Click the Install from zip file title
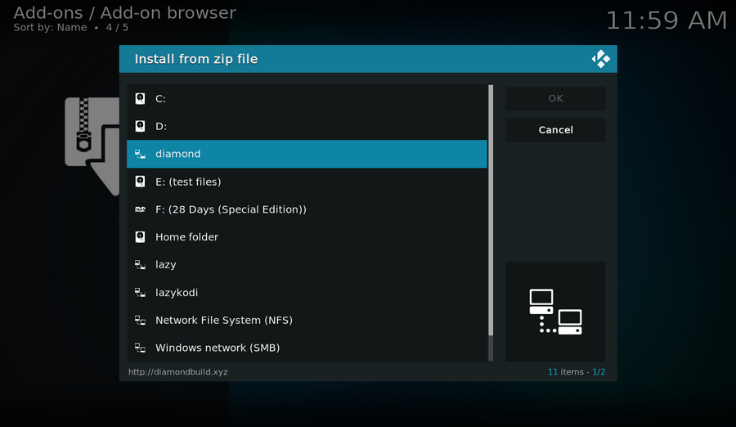This screenshot has height=427, width=736. point(196,59)
